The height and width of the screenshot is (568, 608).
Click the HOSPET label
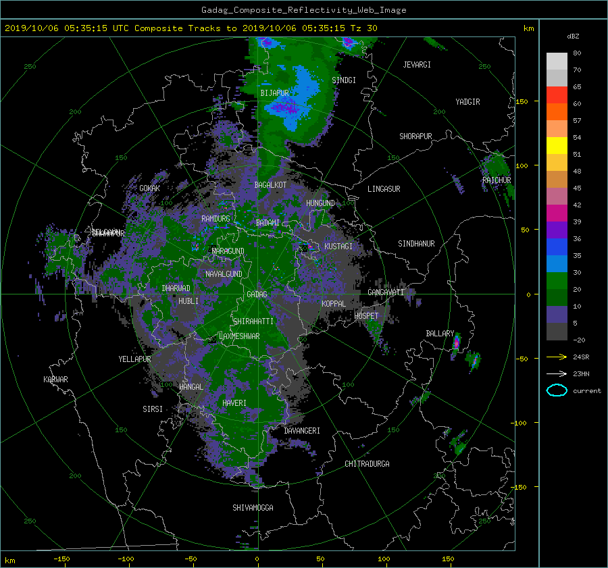[366, 316]
